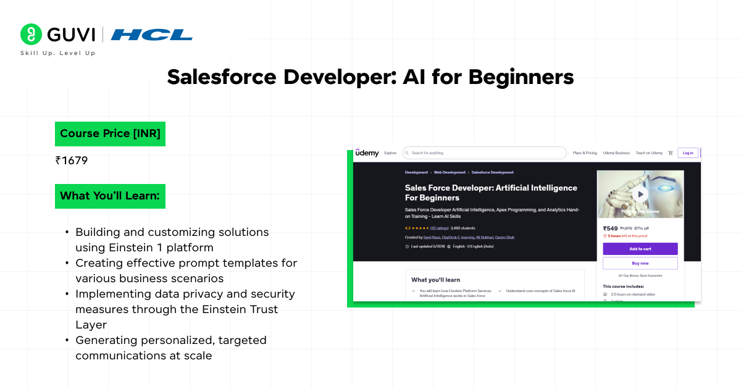Image resolution: width=741 pixels, height=389 pixels.
Task: Open the Development breadcrumb link
Action: 416,172
